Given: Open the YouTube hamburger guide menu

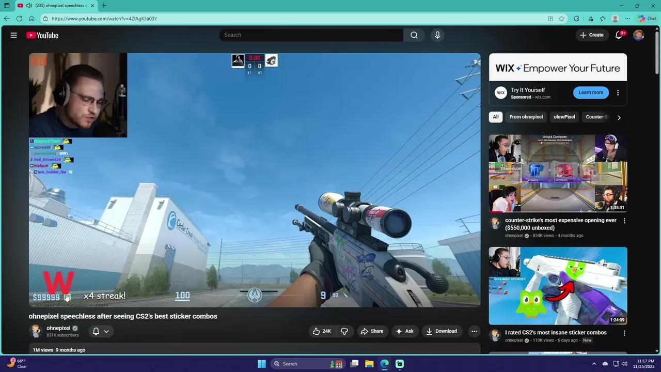Looking at the screenshot, I should coord(14,35).
